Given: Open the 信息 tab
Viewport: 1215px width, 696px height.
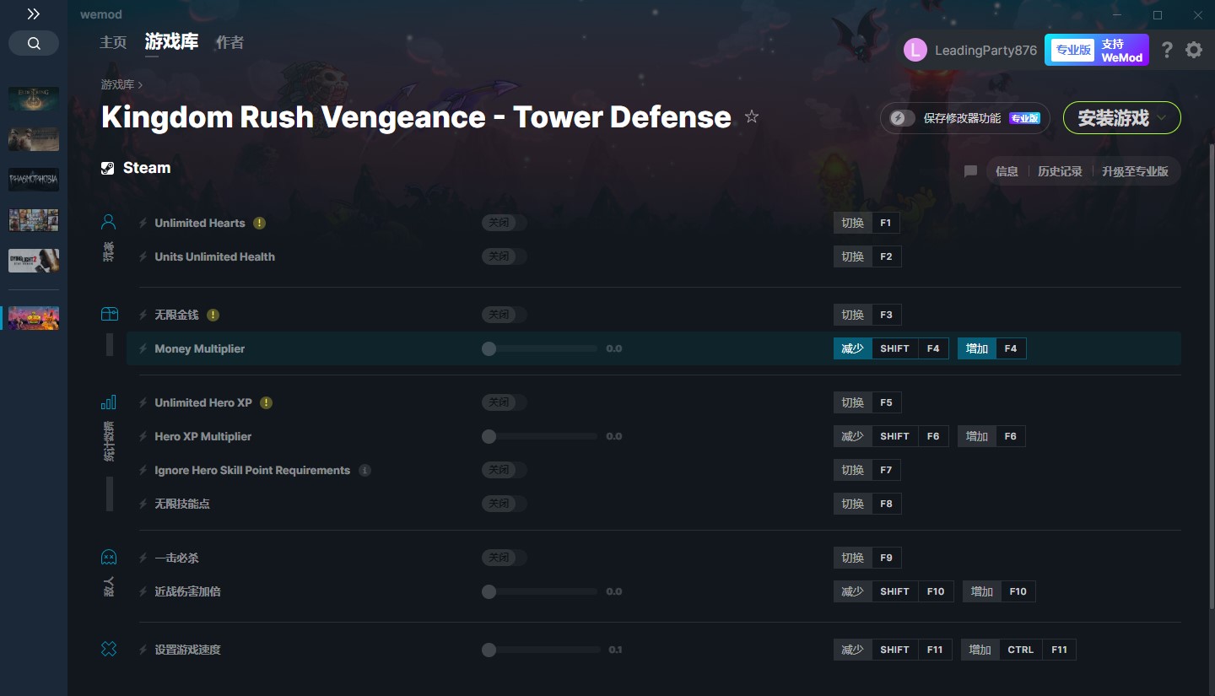Looking at the screenshot, I should (1007, 171).
